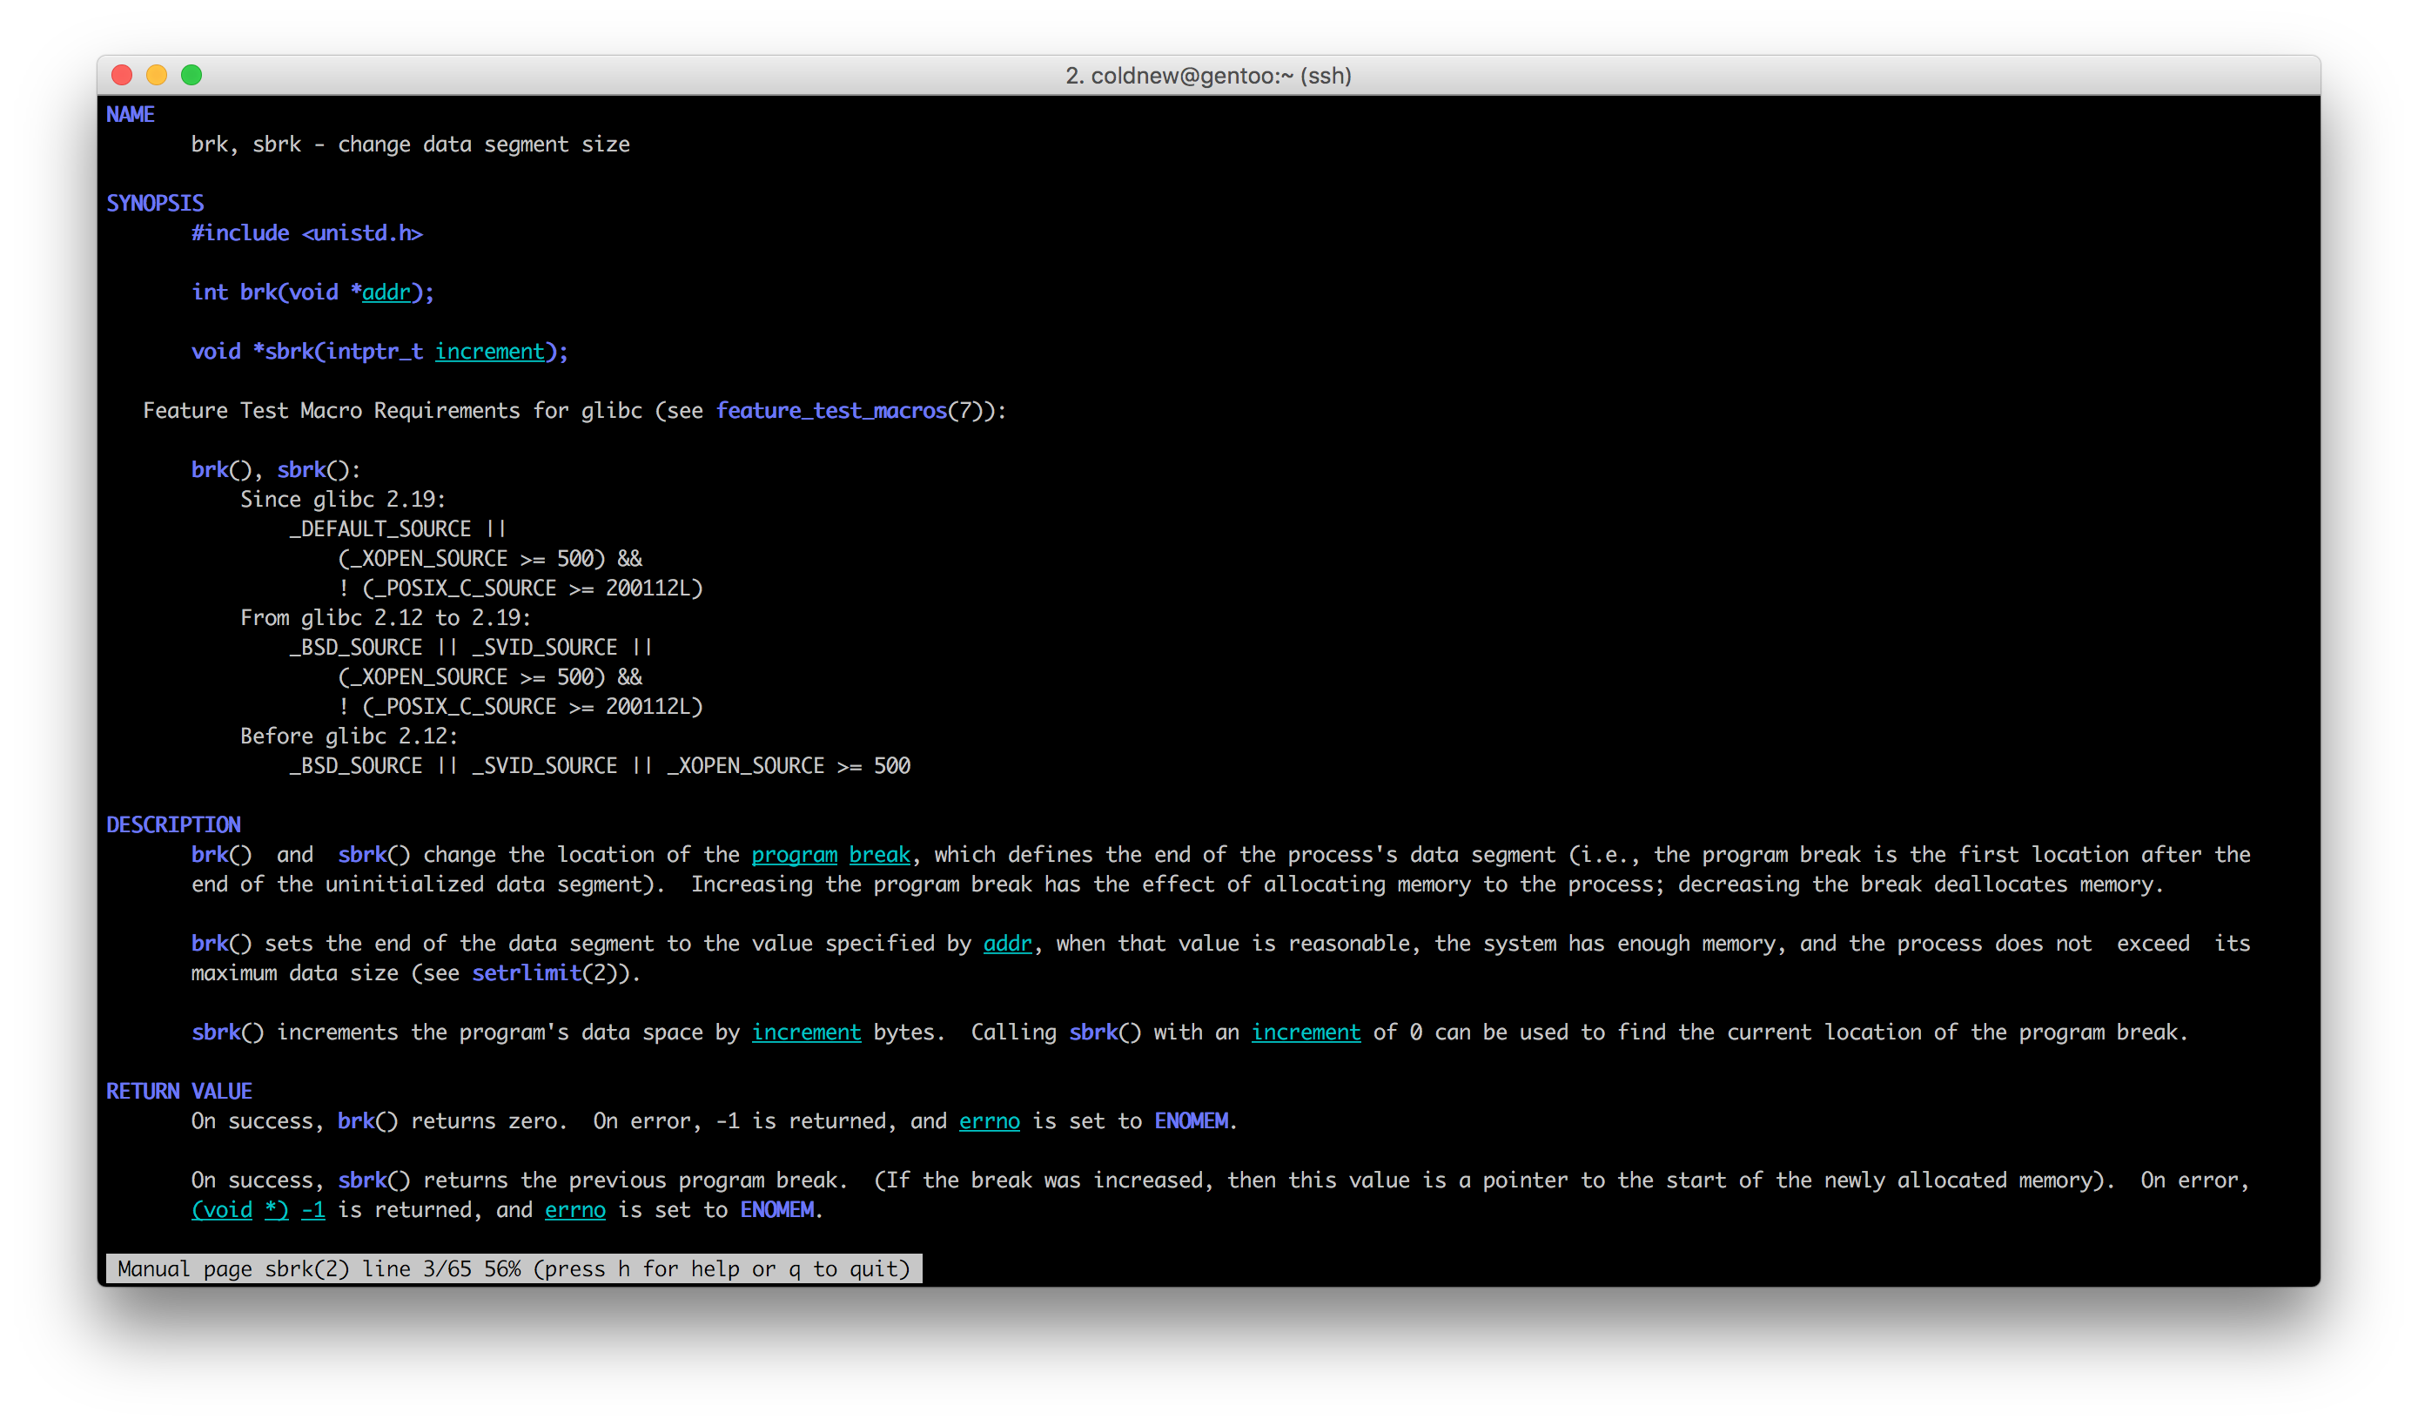This screenshot has width=2418, height=1426.
Task: Click the '#include <unistd.h>' line
Action: [x=306, y=233]
